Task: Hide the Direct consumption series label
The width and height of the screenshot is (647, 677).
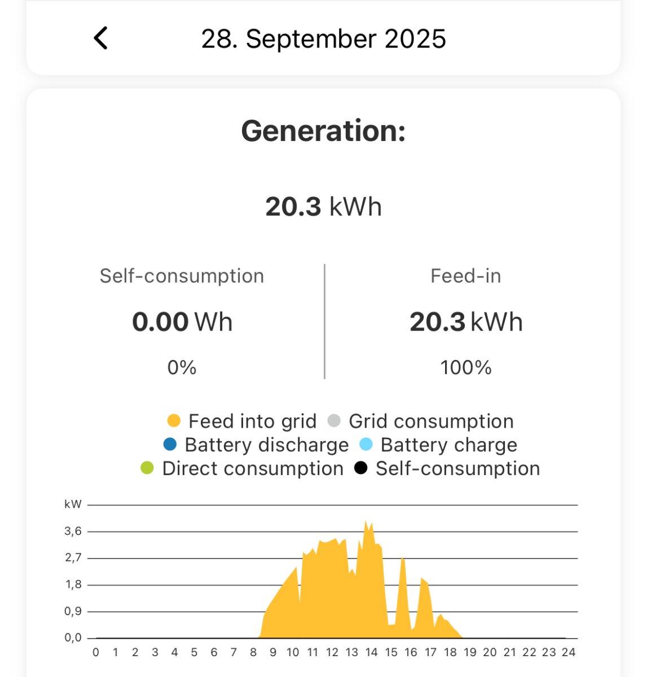Action: (253, 469)
